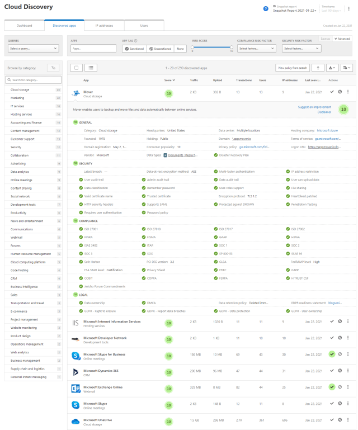Unsanction Microsoft Dynamics 365
The image size is (358, 430).
[x=340, y=371]
